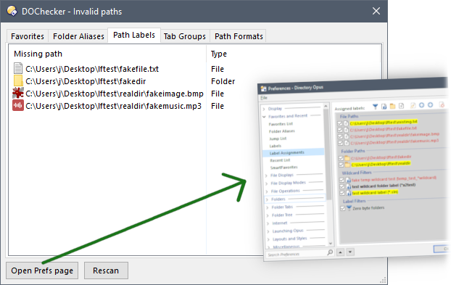Click the Missing path column header

38,54
